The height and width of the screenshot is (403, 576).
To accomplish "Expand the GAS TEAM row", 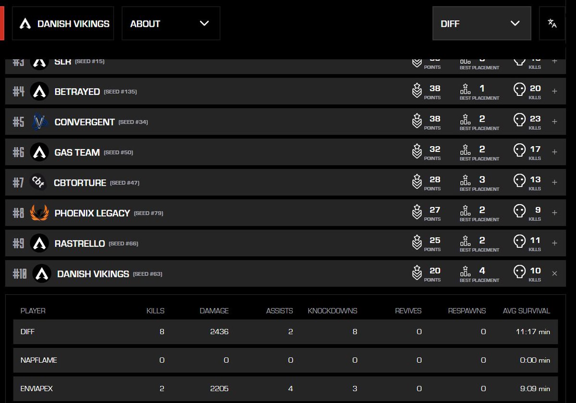I will point(554,152).
